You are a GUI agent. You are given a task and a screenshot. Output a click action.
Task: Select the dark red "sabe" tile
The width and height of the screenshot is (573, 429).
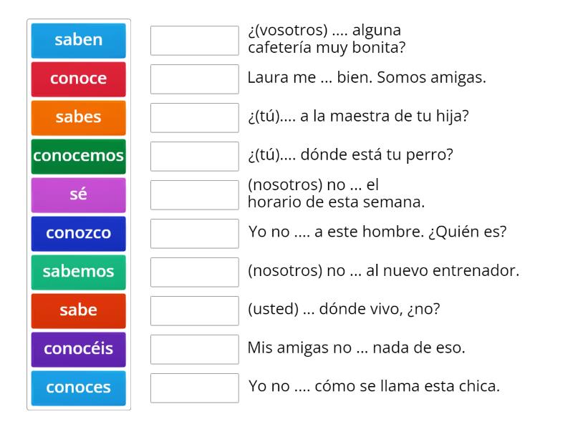click(78, 310)
